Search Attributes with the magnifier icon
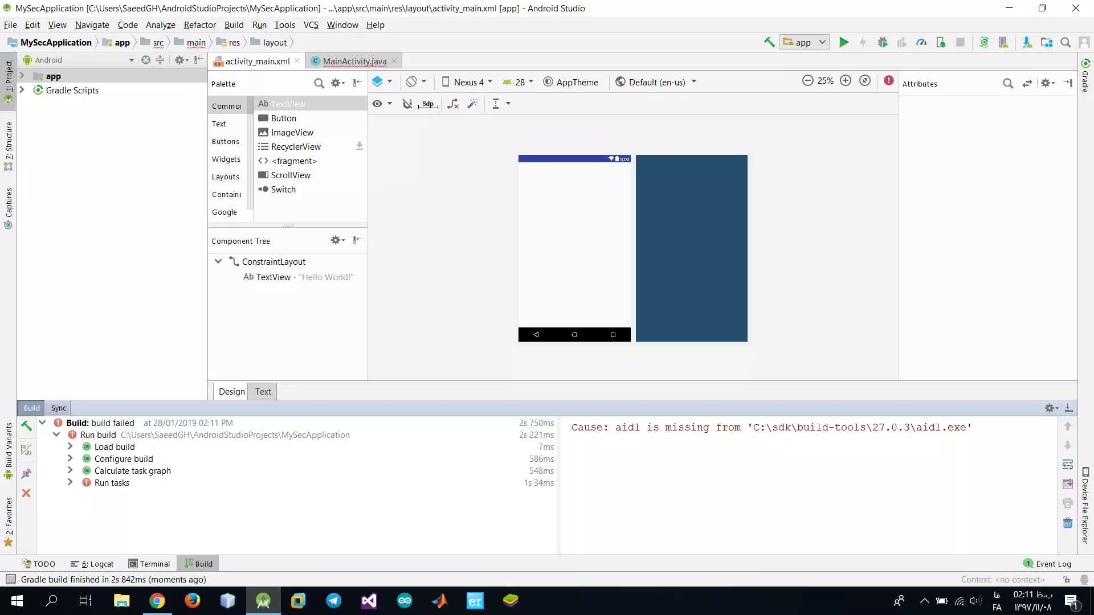The width and height of the screenshot is (1094, 615). [x=1008, y=83]
